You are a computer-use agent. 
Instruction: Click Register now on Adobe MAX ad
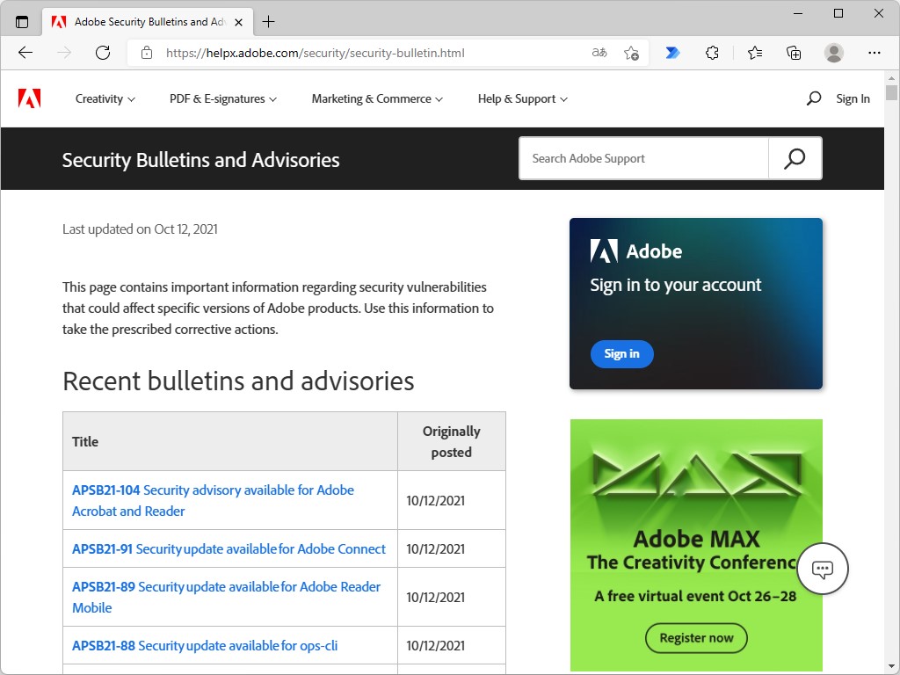coord(696,638)
